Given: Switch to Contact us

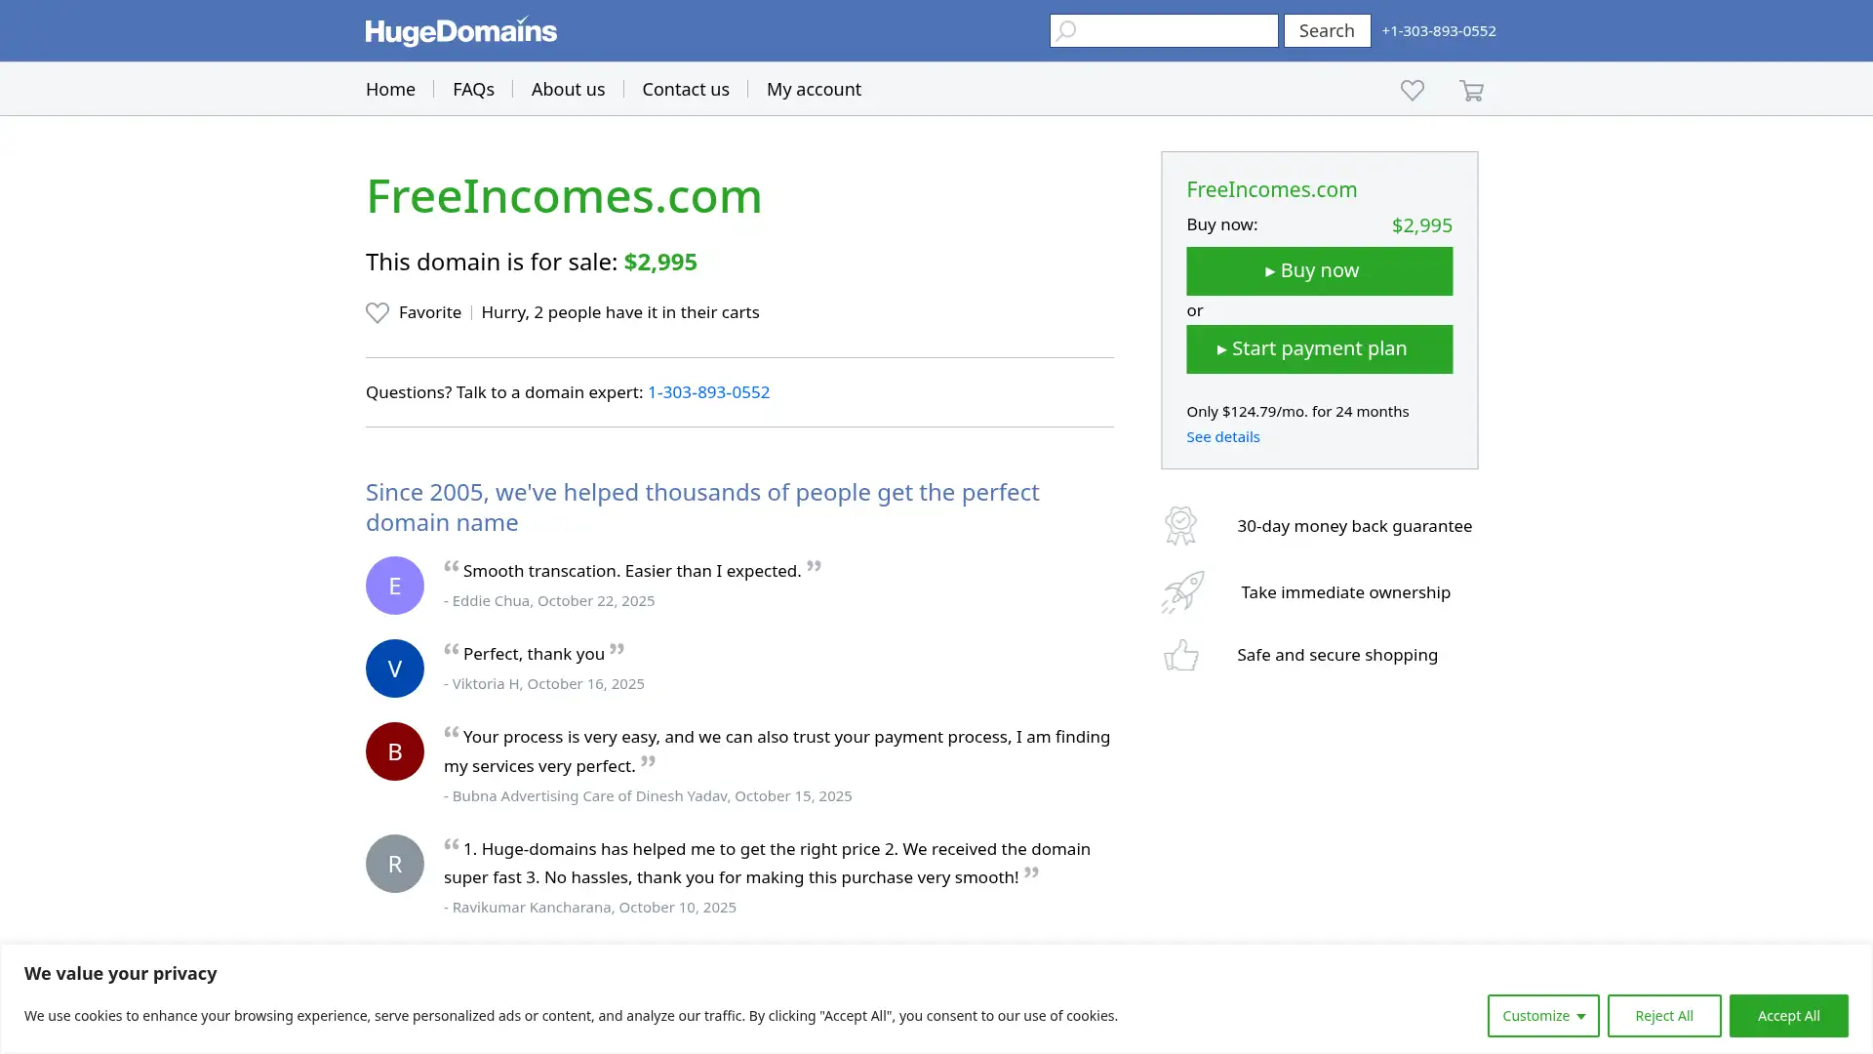Looking at the screenshot, I should pos(685,89).
